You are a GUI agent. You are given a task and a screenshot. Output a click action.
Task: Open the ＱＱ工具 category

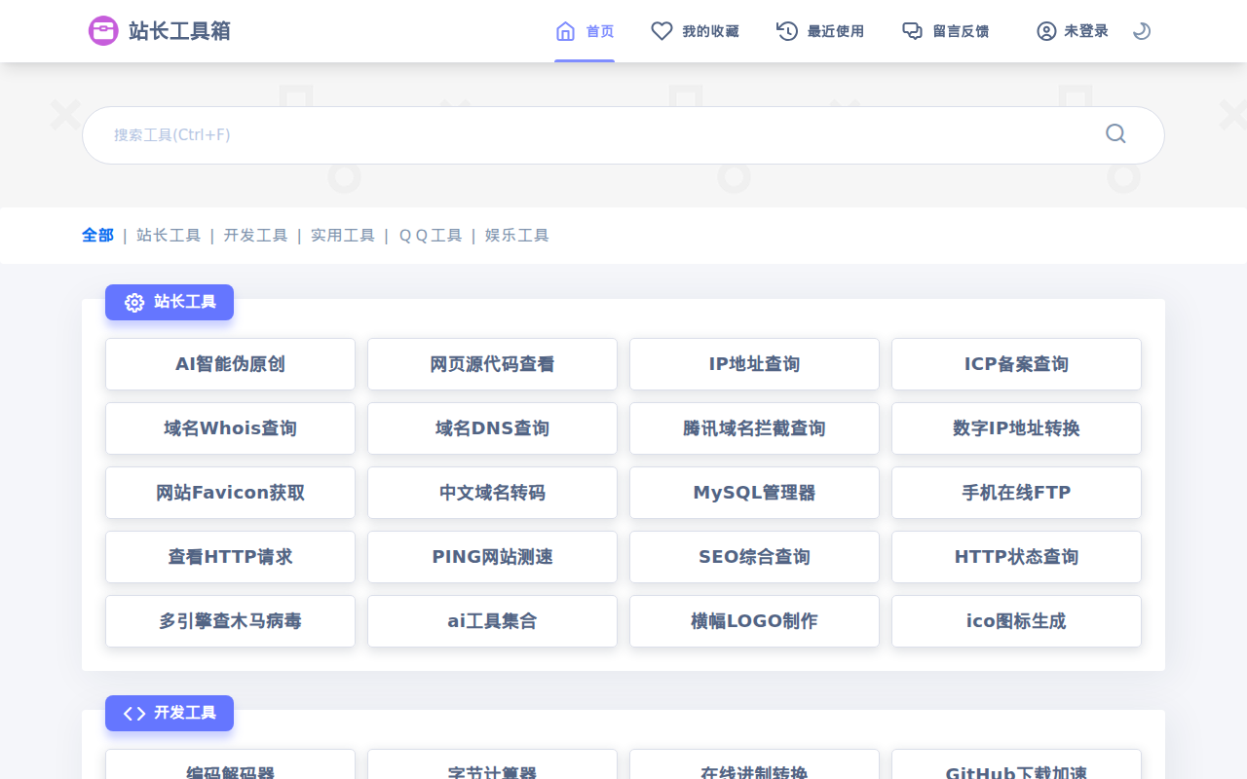pyautogui.click(x=430, y=235)
